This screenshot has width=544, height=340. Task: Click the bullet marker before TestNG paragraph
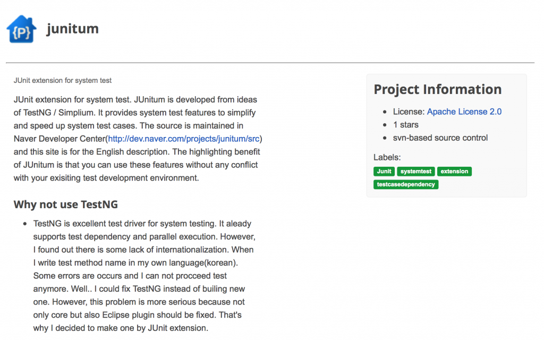click(24, 224)
